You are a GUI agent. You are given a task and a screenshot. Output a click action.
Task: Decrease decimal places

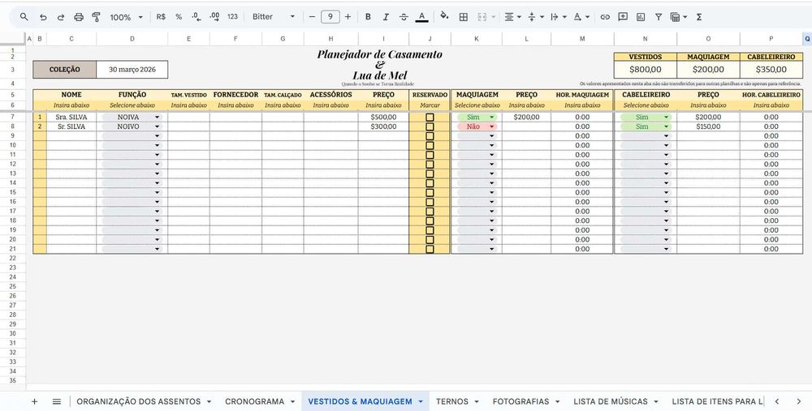click(197, 16)
